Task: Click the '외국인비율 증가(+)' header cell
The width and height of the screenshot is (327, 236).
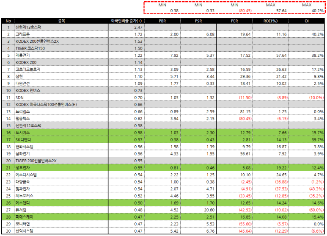Action: (126, 21)
